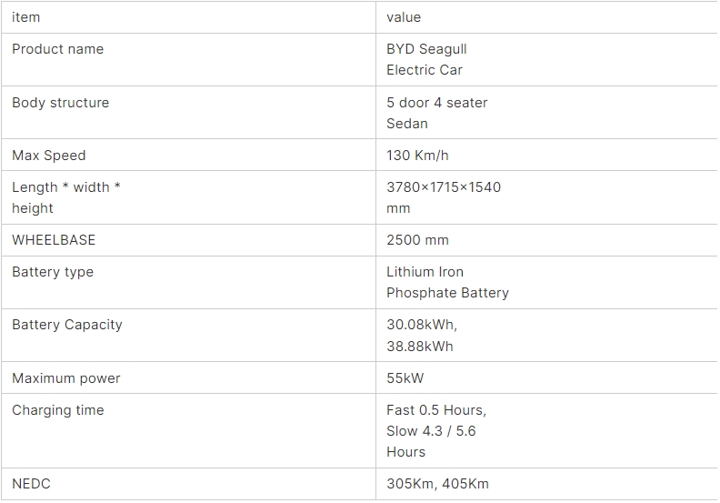Click the 'Charging time' label

(58, 410)
